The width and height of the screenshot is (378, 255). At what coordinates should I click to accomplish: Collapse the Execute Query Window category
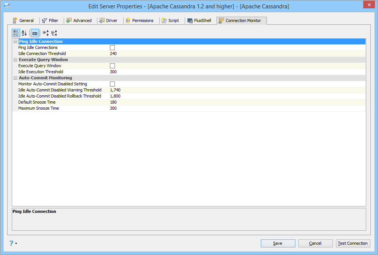pos(16,60)
